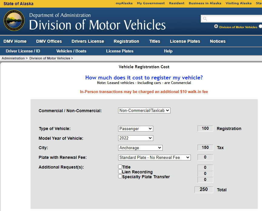Check the Specialty Plate Transfer option
This screenshot has height=211, width=262.
[120, 176]
